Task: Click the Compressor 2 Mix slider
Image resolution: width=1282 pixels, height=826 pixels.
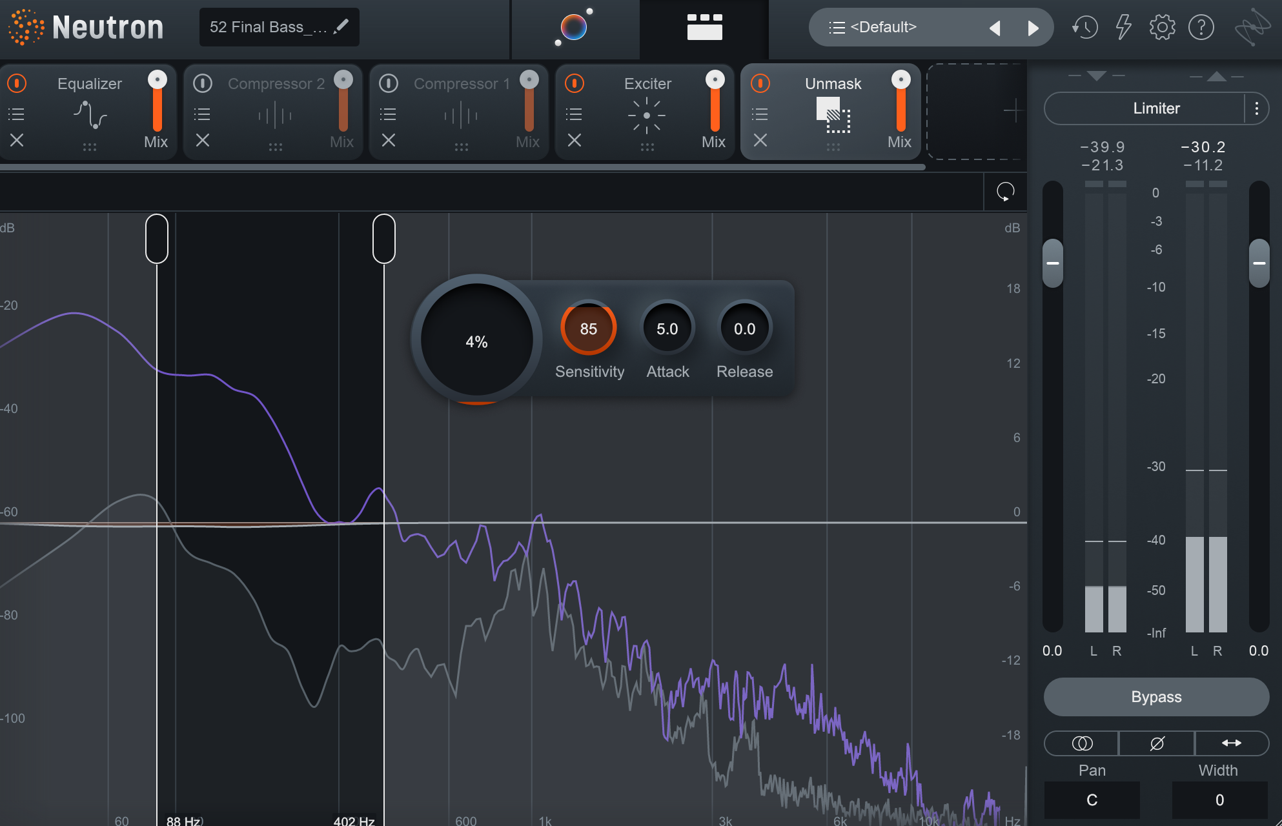Action: (x=343, y=102)
